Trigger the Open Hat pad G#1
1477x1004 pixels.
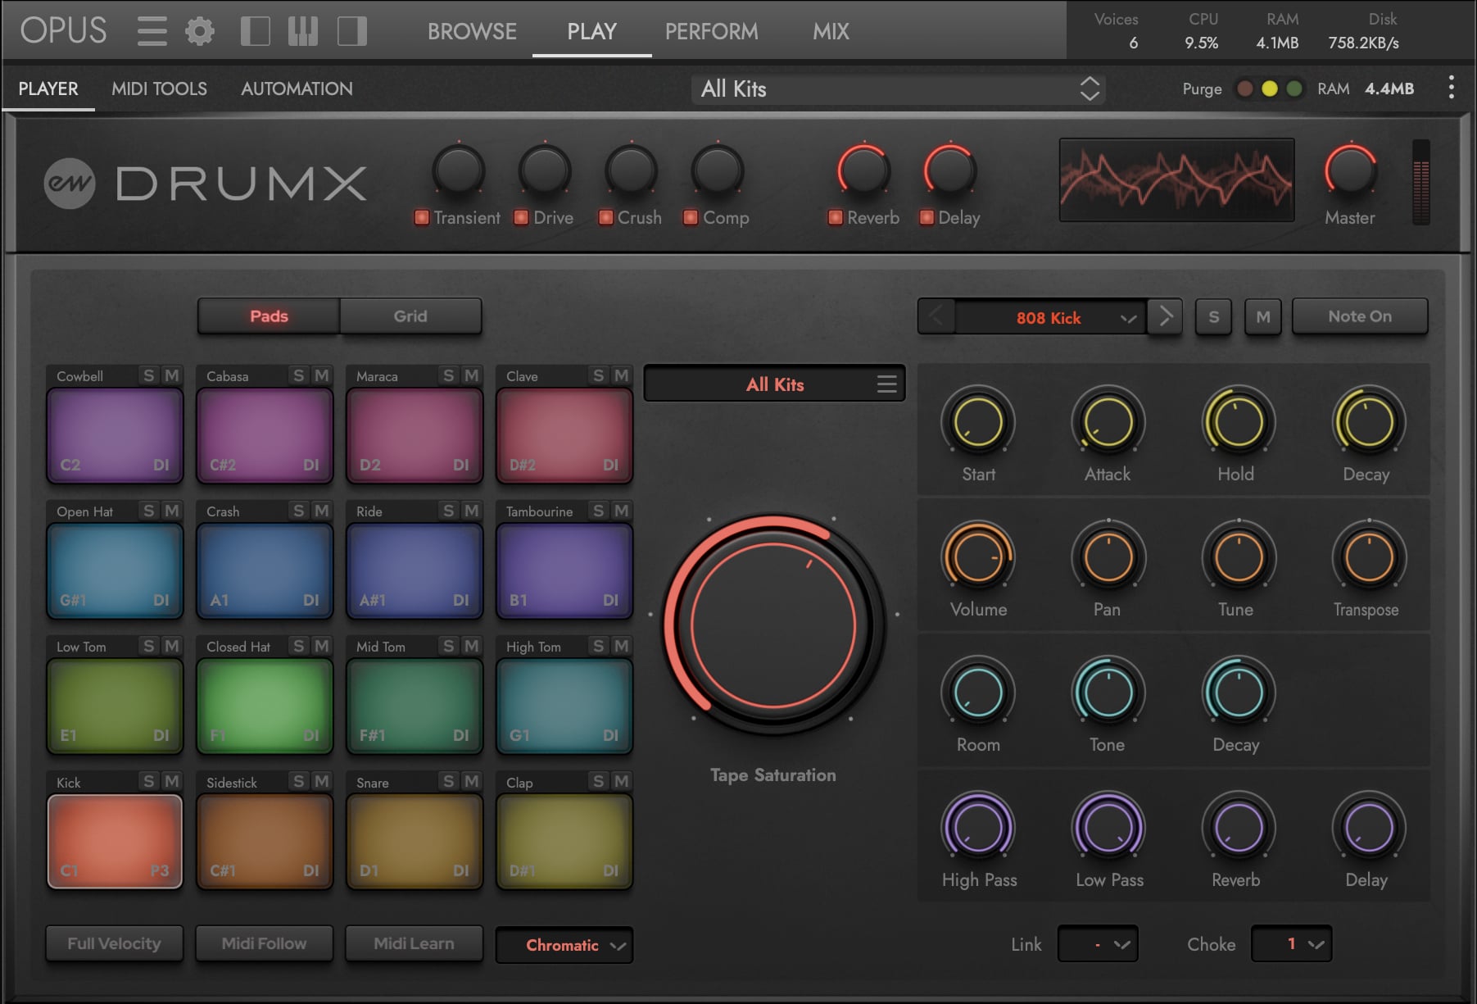pos(115,570)
